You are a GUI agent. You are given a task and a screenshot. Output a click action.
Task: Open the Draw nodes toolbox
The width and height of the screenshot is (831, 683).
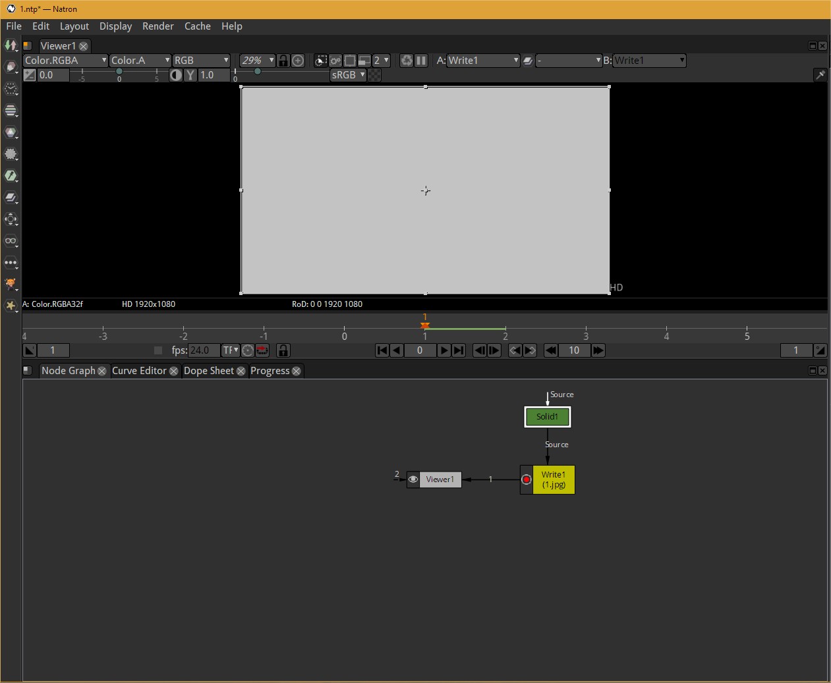coord(11,67)
